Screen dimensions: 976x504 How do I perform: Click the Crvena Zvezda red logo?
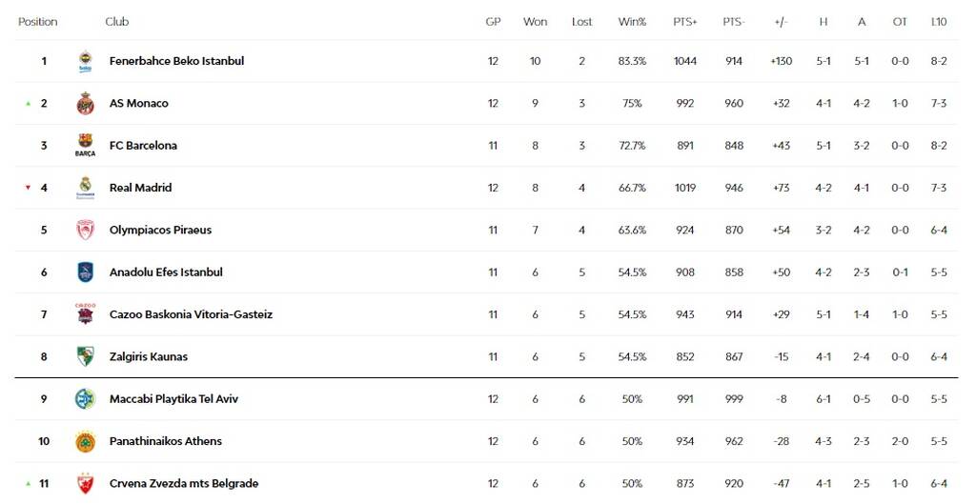[x=85, y=484]
